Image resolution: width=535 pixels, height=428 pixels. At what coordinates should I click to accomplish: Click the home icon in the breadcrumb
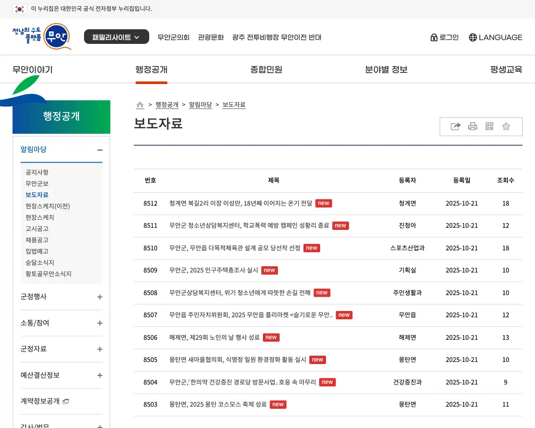(x=140, y=105)
